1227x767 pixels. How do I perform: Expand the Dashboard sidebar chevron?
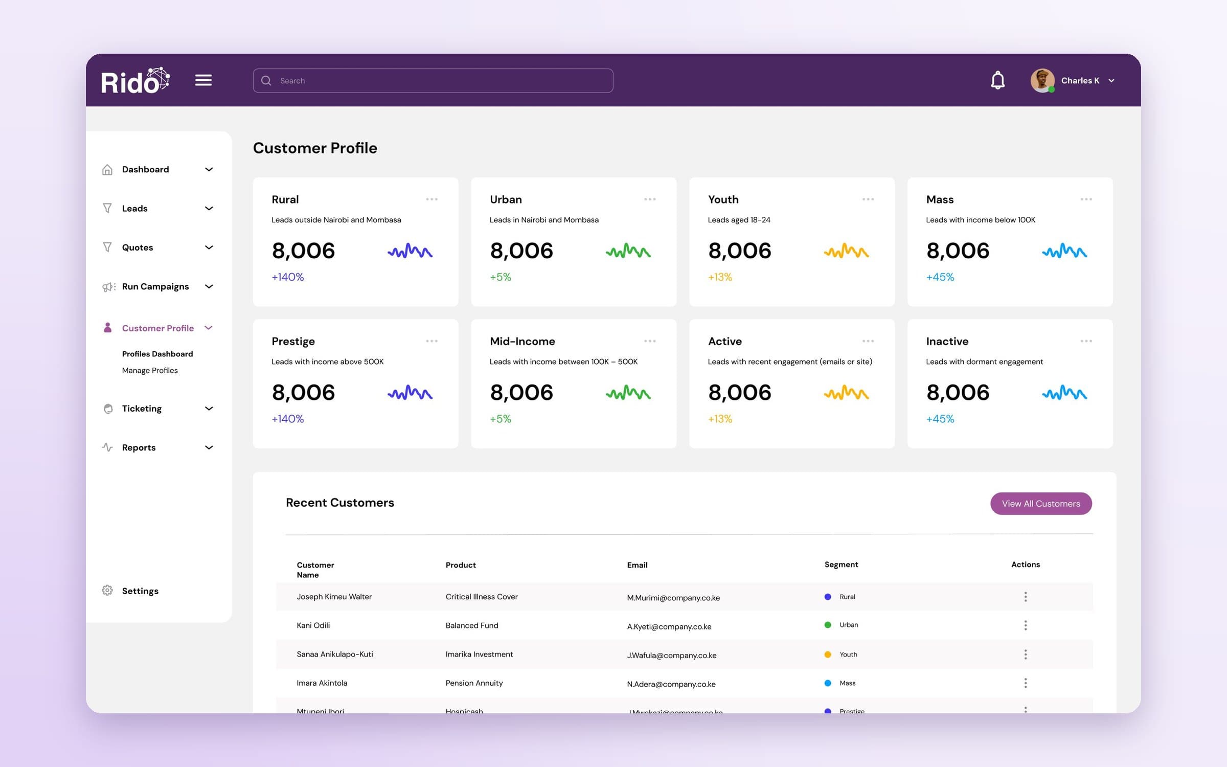[209, 169]
